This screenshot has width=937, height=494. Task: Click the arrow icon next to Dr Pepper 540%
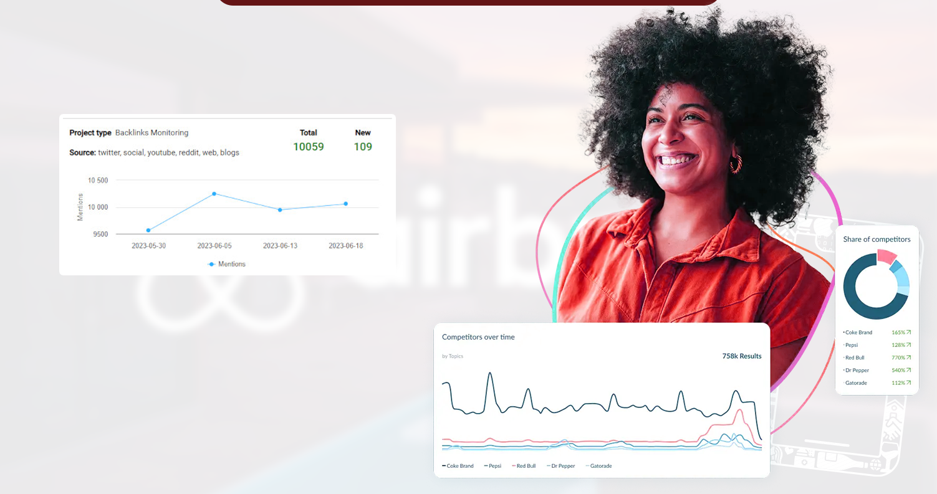pyautogui.click(x=908, y=370)
